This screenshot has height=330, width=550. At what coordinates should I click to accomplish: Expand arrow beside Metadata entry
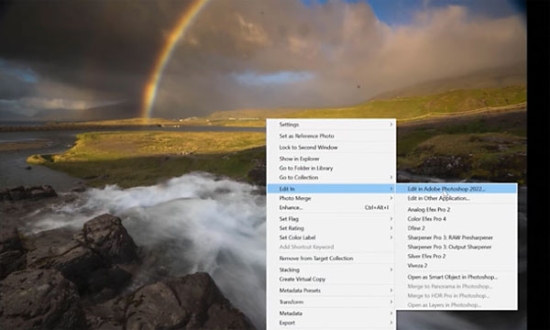(391, 313)
